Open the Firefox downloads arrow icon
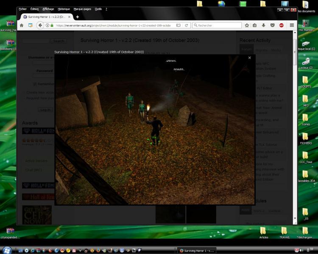Image resolution: width=318 pixels, height=254 pixels. [x=263, y=25]
